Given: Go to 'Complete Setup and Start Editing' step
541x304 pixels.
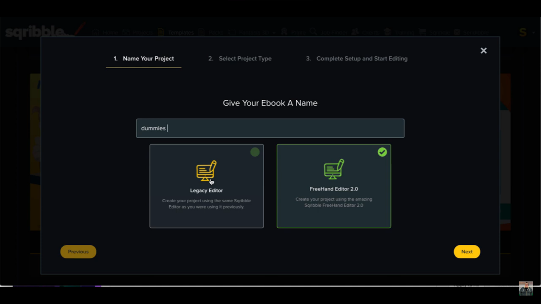Looking at the screenshot, I should [x=357, y=59].
